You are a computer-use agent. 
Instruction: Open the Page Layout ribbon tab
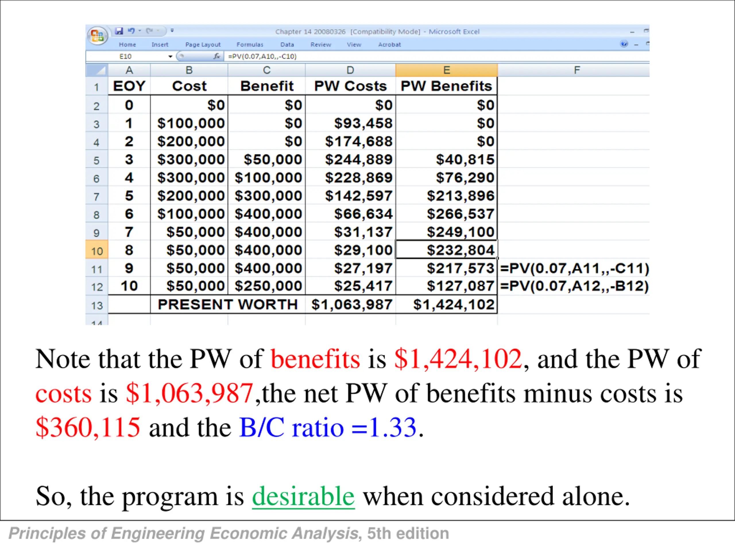[x=203, y=44]
